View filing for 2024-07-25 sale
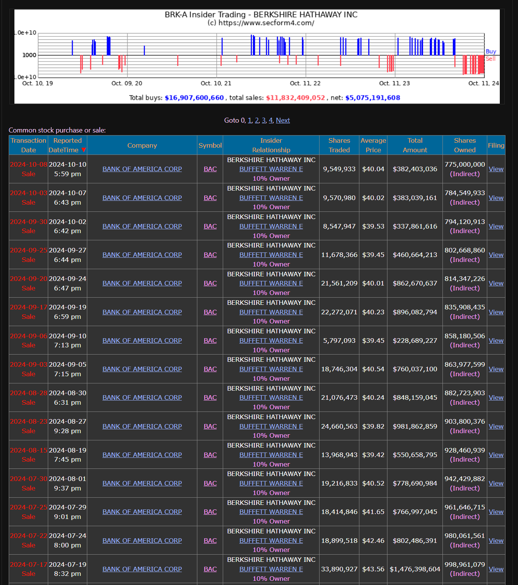 [x=496, y=512]
